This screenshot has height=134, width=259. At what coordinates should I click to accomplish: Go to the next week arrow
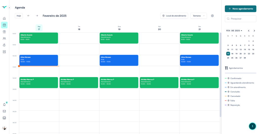point(37,16)
